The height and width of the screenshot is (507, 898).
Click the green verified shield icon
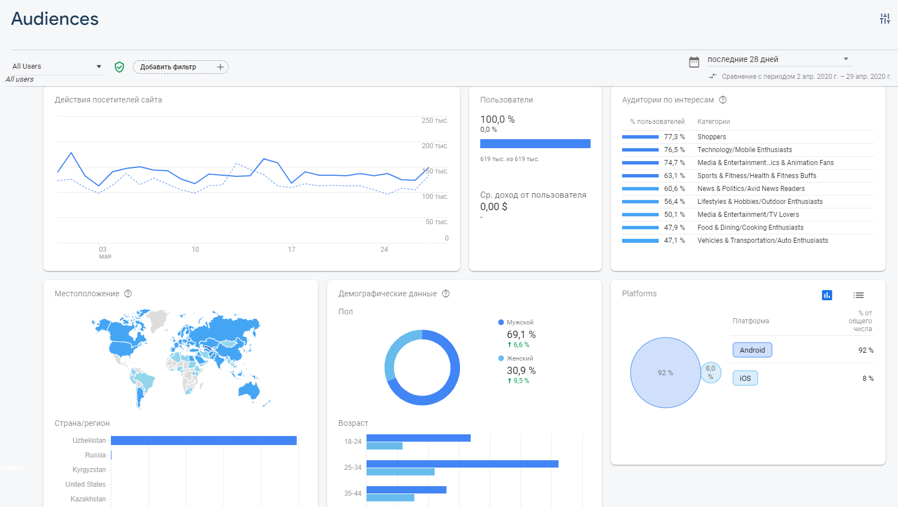119,67
